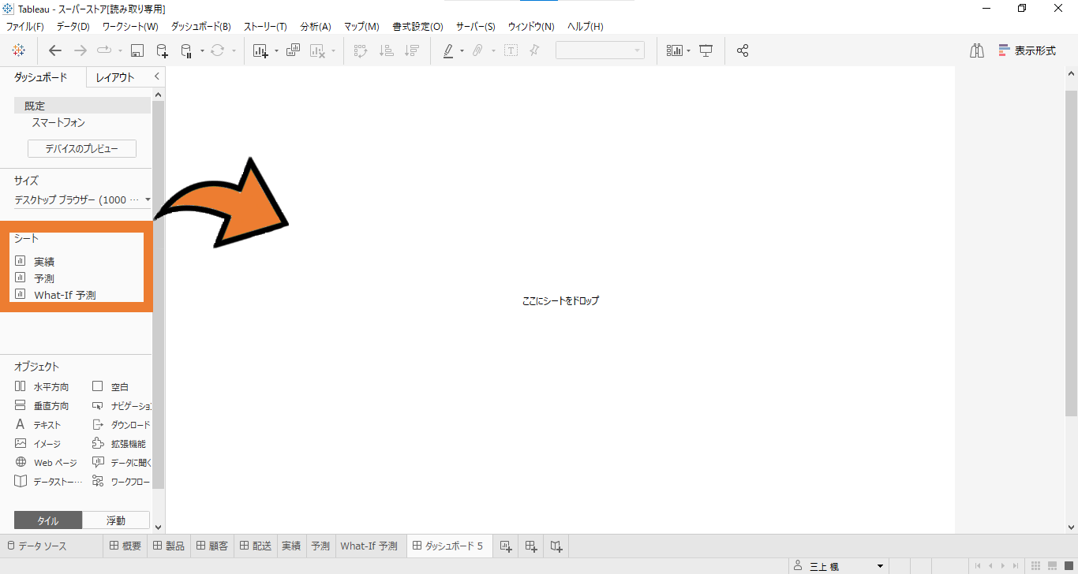Open the ダッシュボード(B) menu
Viewport: 1078px width, 574px height.
pos(200,26)
